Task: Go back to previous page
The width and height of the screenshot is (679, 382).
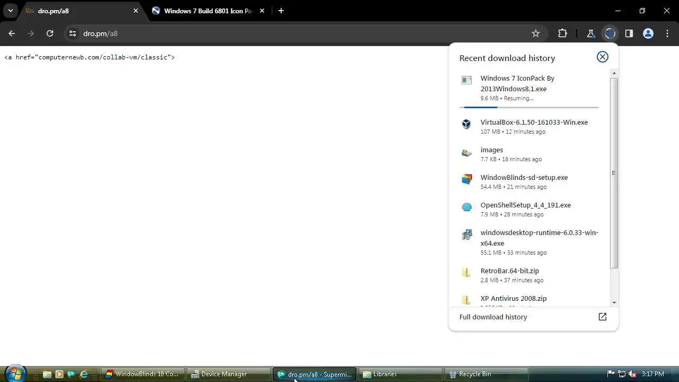Action: [12, 33]
